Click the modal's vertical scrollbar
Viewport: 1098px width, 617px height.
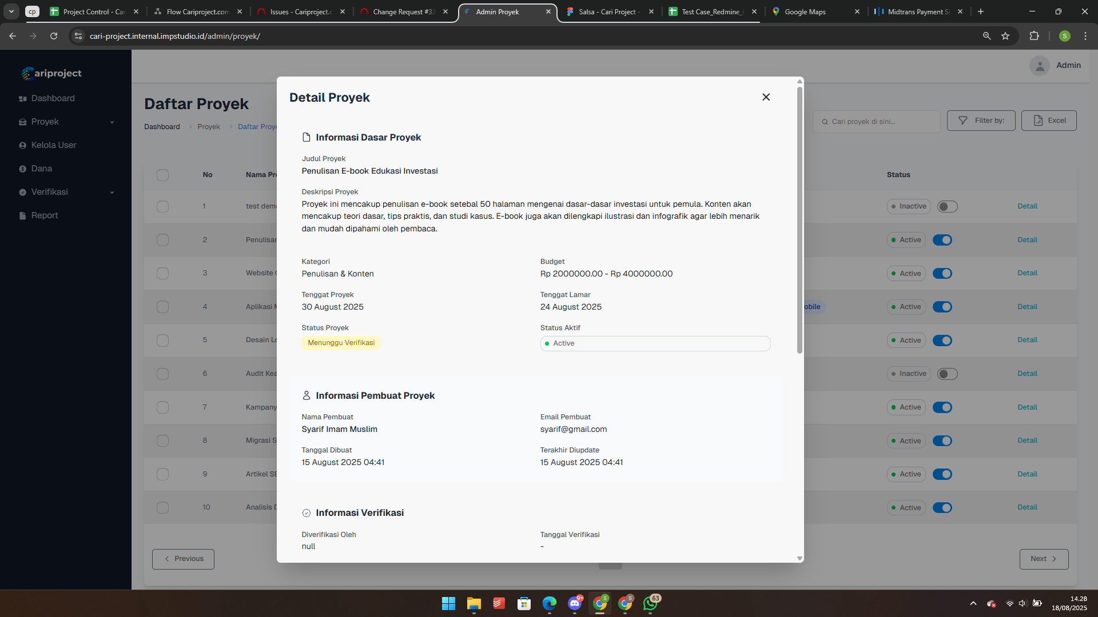pos(799,221)
